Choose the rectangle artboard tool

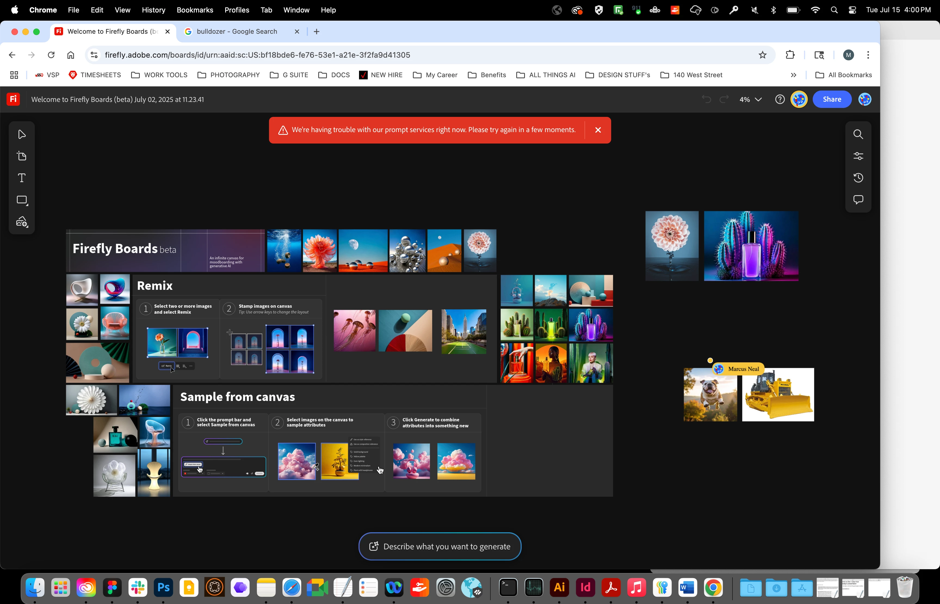(21, 200)
